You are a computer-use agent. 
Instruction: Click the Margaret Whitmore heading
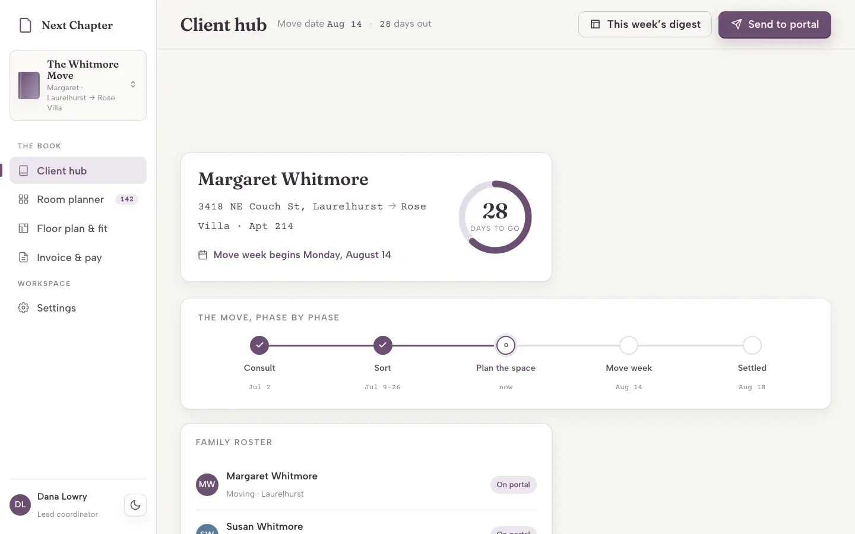pos(283,179)
